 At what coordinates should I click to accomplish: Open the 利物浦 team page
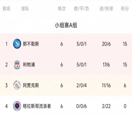click(x=29, y=65)
